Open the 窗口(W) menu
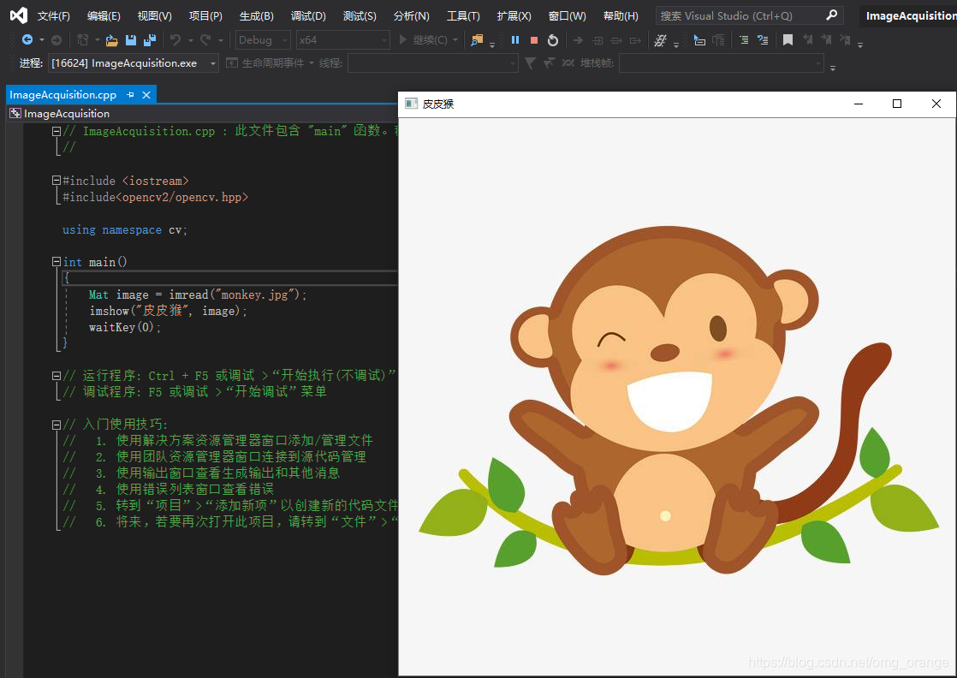957x678 pixels. (567, 16)
